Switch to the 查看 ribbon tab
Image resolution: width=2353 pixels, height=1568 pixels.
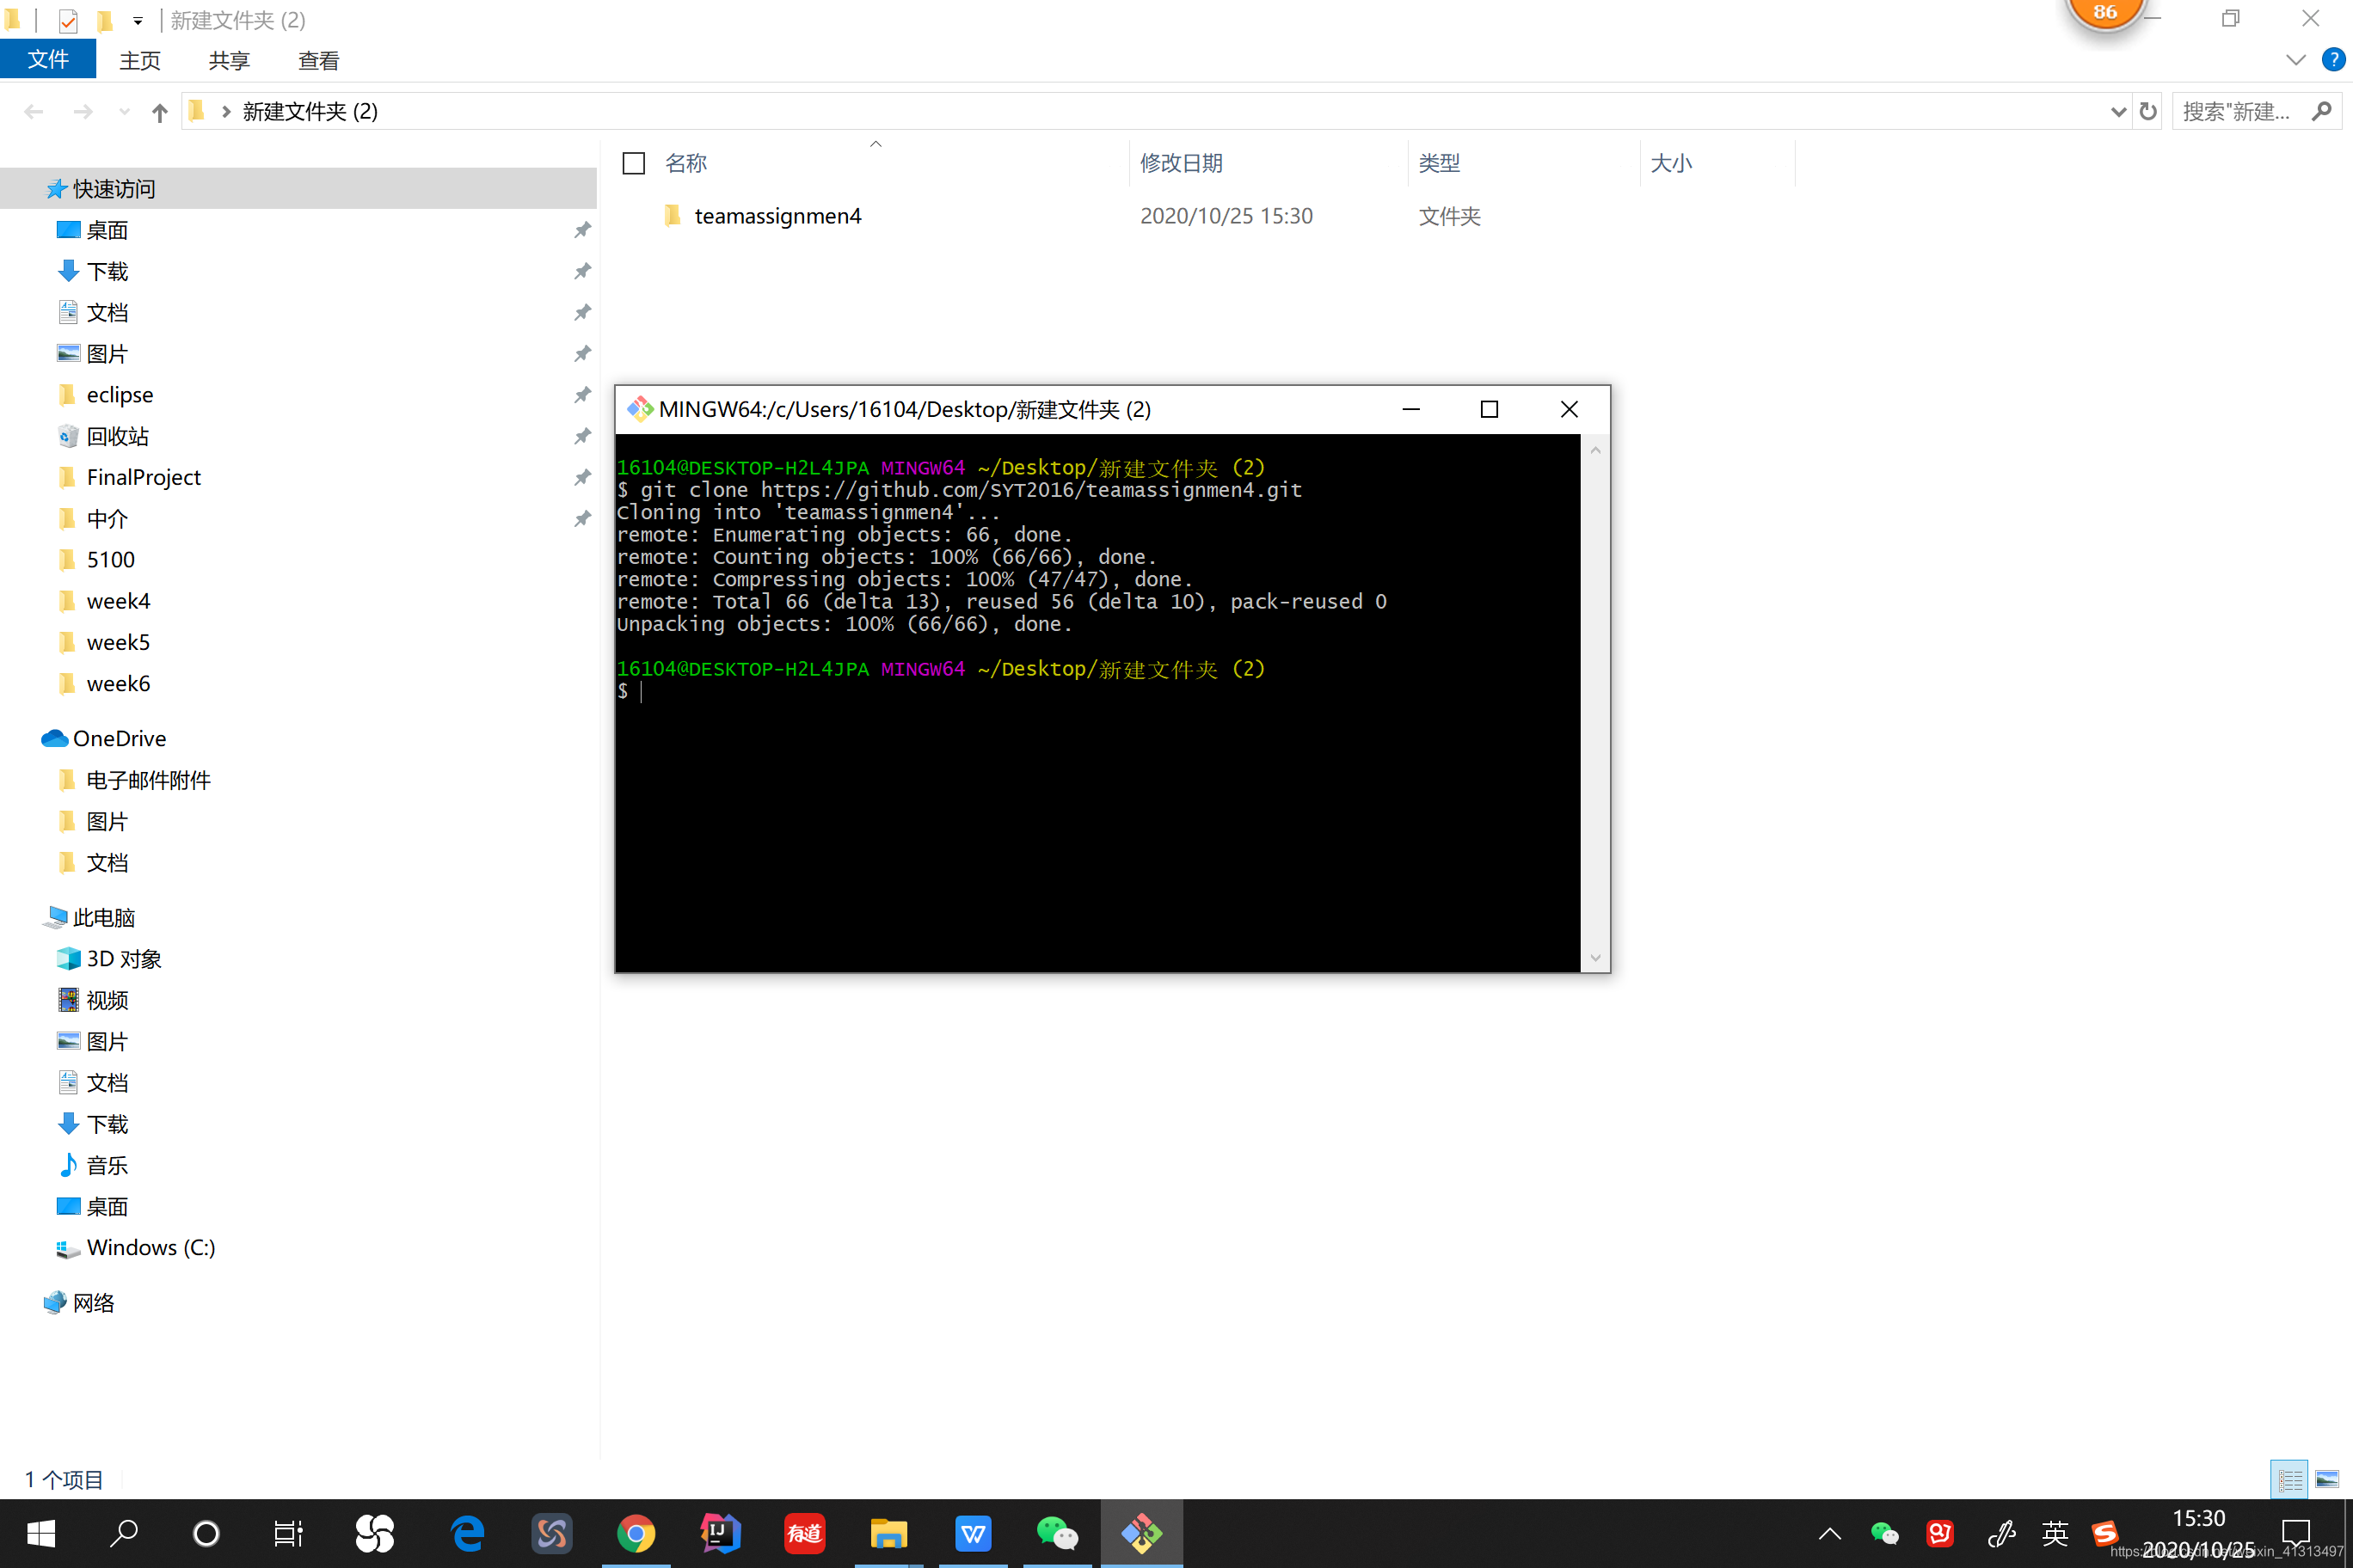tap(318, 61)
